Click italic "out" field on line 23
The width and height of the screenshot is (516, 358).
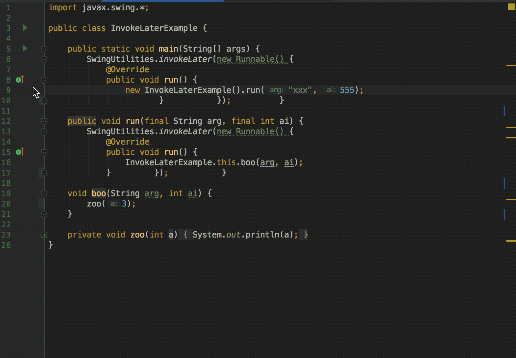pos(234,235)
